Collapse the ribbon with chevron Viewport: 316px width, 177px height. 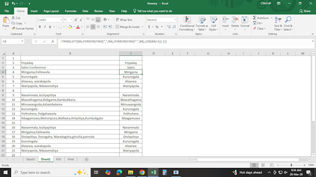coord(313,34)
